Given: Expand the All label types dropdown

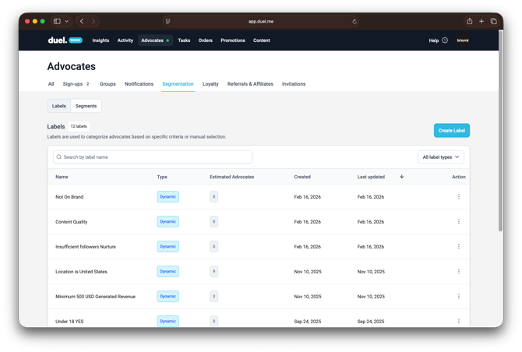Looking at the screenshot, I should 441,157.
